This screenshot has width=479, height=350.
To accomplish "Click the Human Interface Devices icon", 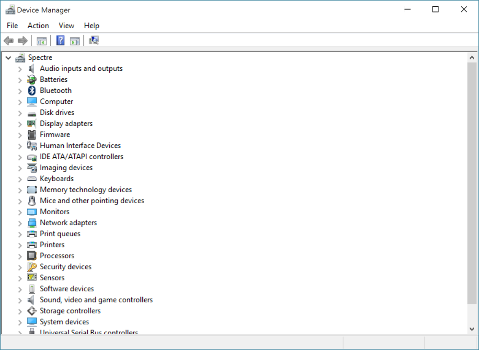I will point(32,145).
